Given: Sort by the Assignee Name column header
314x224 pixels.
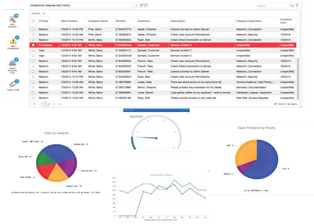Looking at the screenshot, I should pyautogui.click(x=98, y=21).
